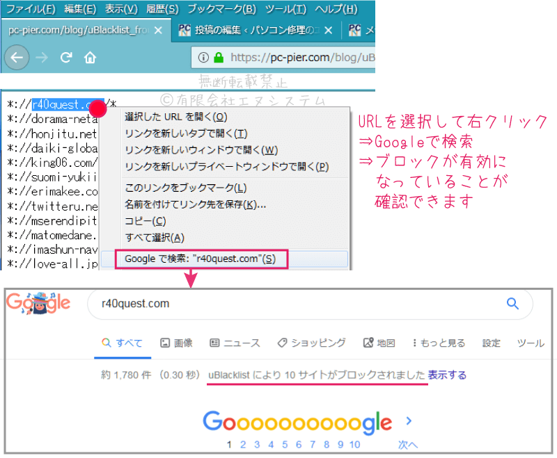557x458 pixels.
Task: Open the 設定 search settings
Action: coord(492,343)
